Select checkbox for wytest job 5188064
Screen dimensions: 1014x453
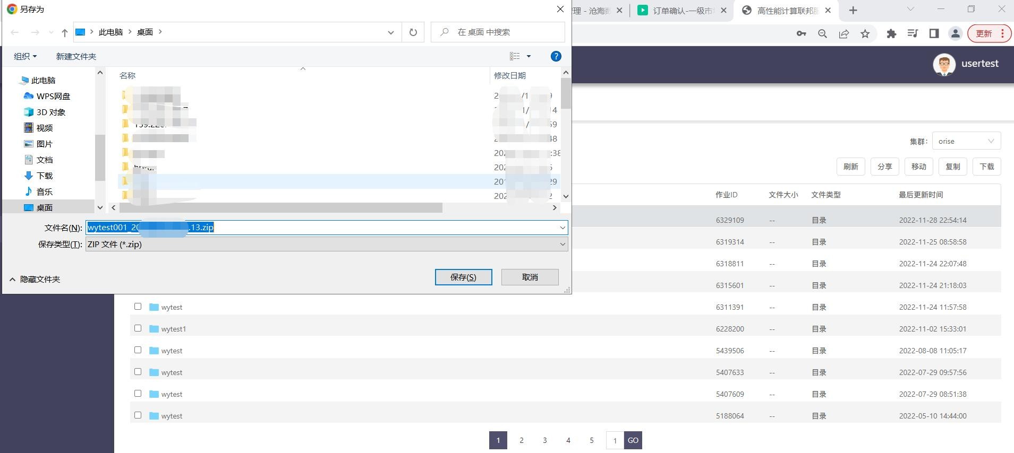point(138,415)
